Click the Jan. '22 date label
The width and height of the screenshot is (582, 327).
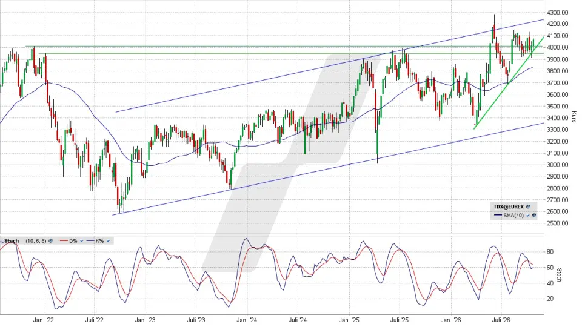click(x=44, y=320)
